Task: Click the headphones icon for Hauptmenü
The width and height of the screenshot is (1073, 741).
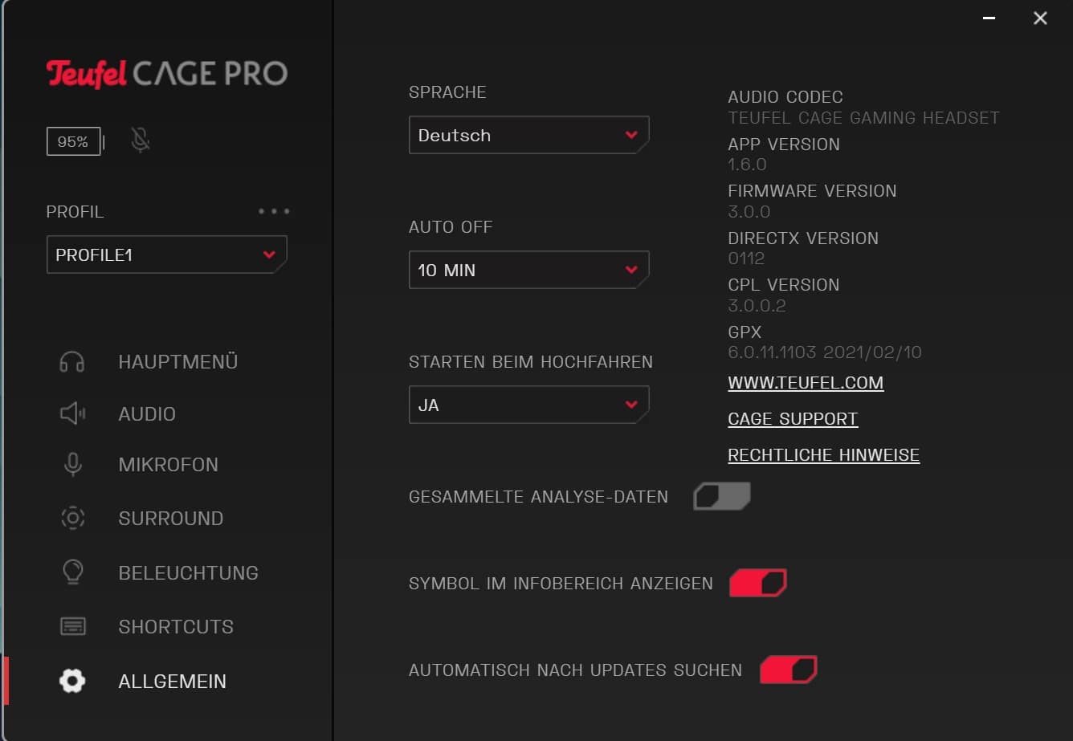Action: 72,362
